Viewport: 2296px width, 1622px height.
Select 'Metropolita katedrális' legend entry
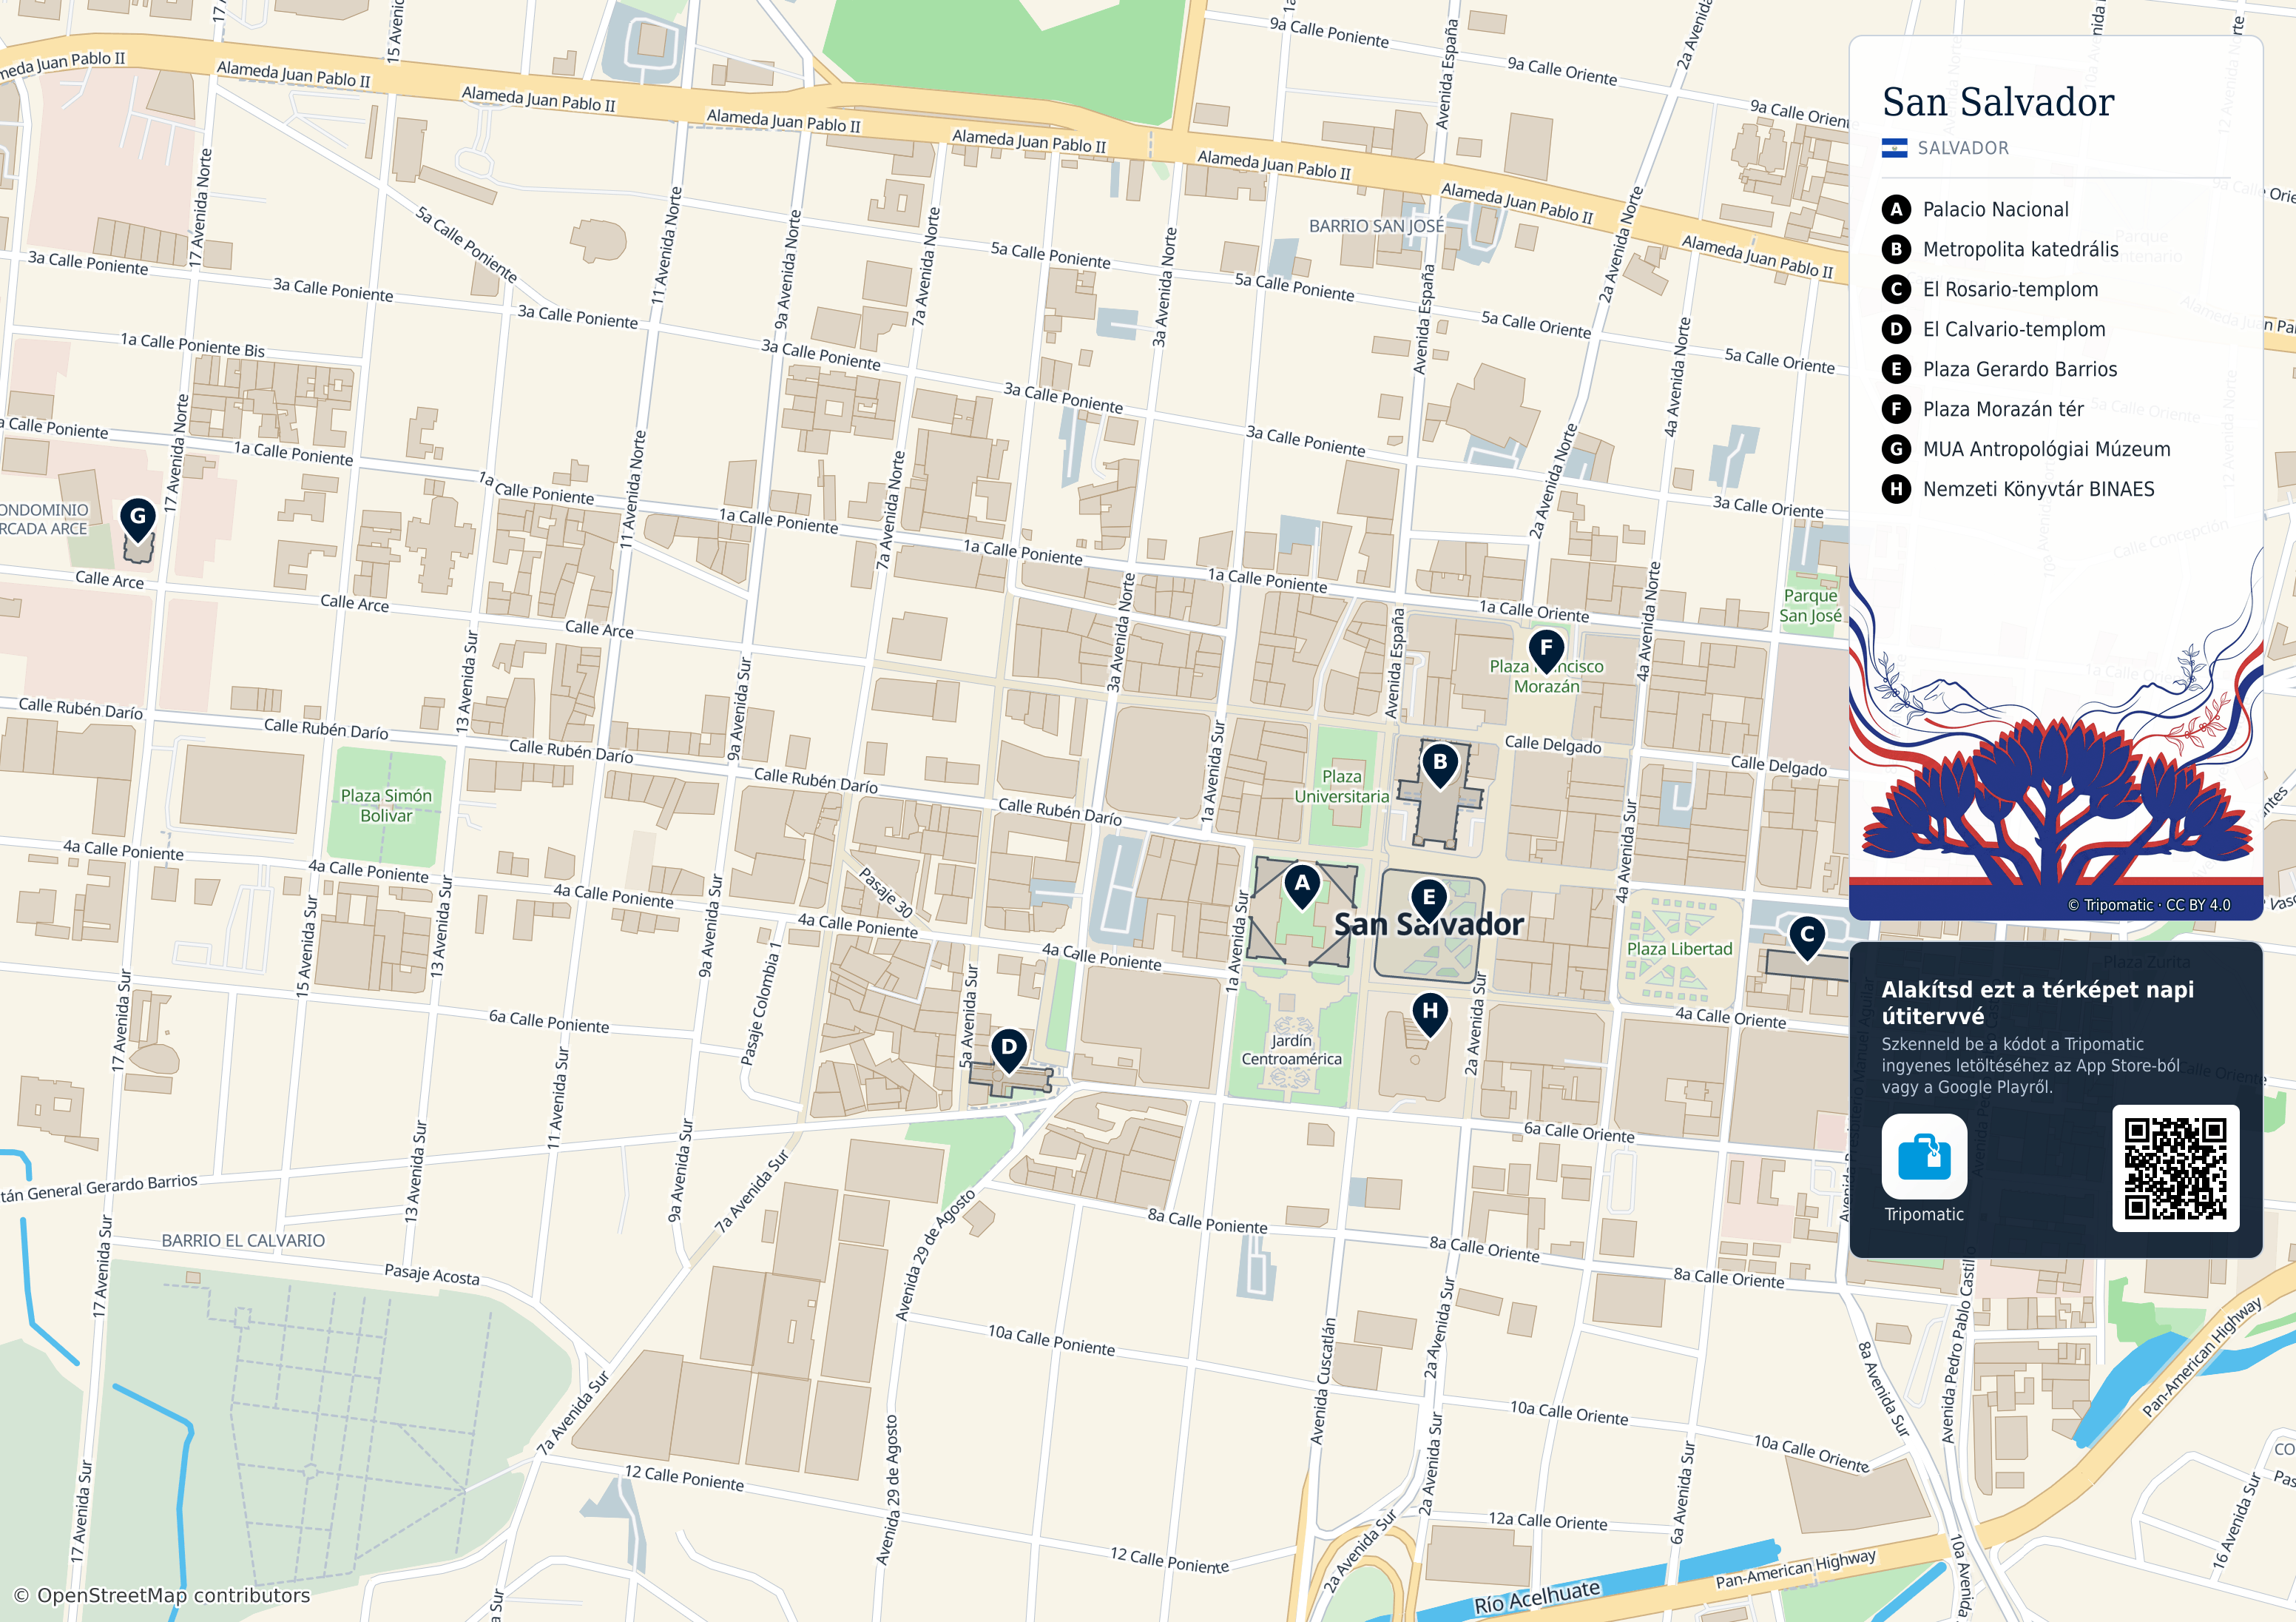[x=2020, y=249]
